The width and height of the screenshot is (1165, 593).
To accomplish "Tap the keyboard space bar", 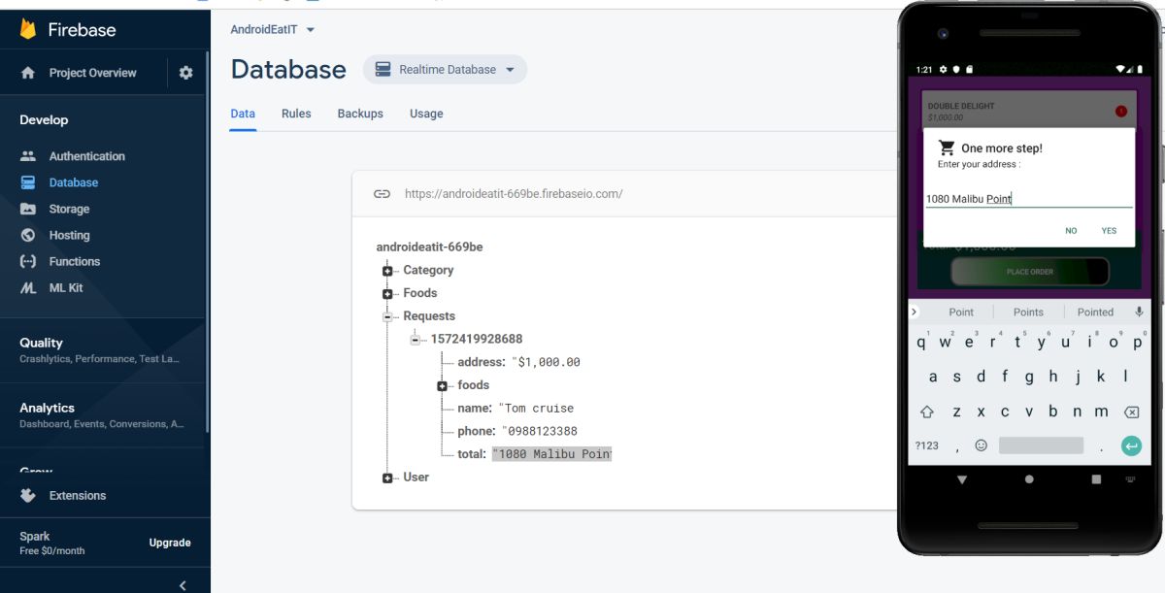I will pos(1041,445).
